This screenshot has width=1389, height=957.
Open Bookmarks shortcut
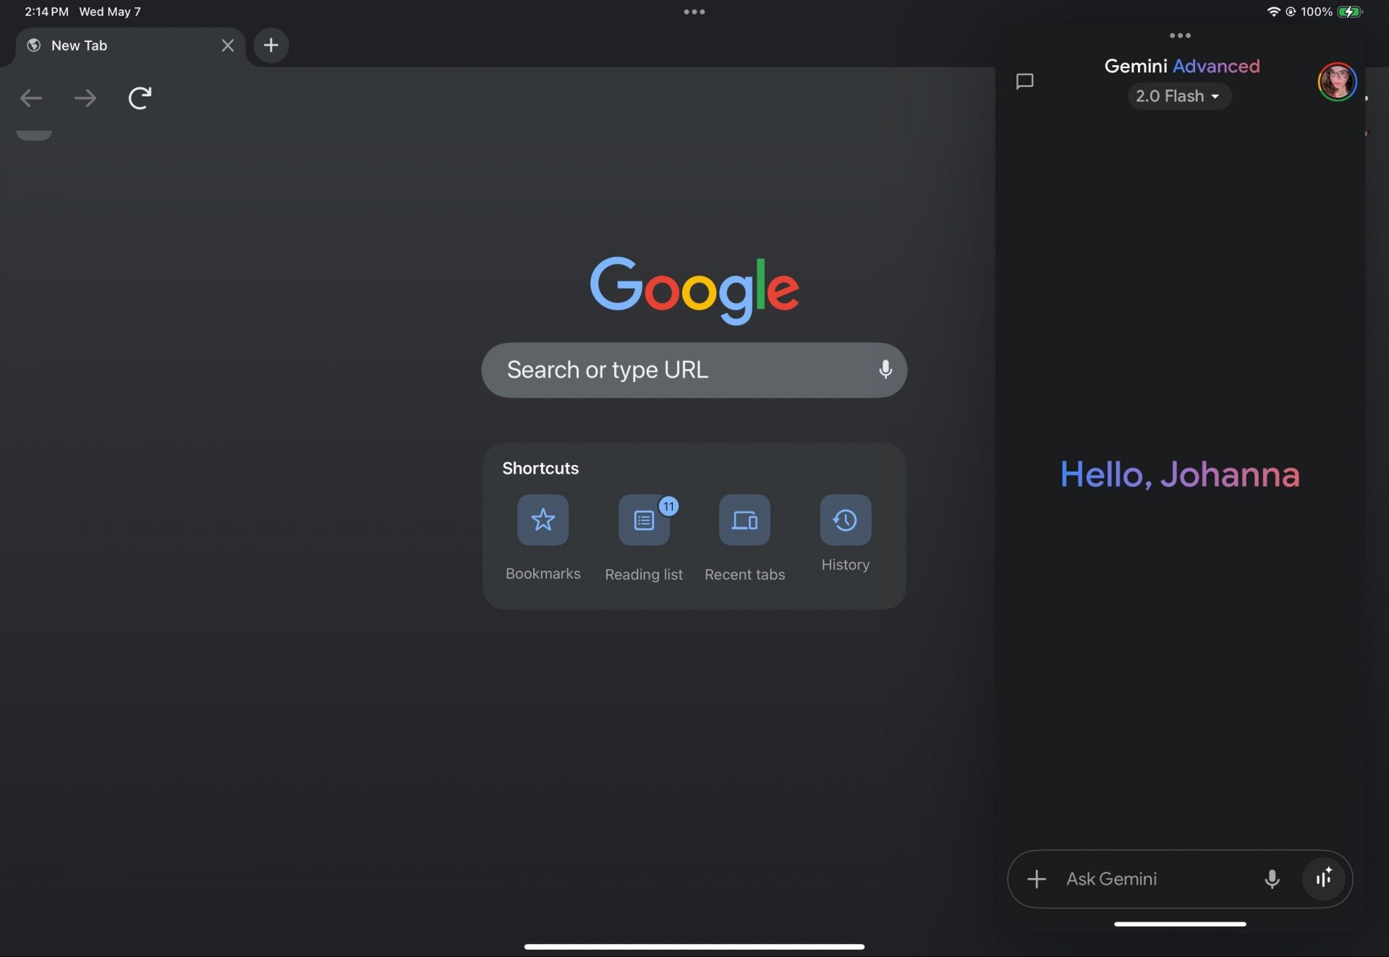tap(543, 520)
